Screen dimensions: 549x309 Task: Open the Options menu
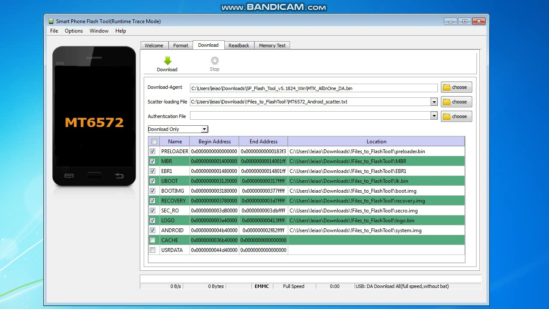coord(74,31)
